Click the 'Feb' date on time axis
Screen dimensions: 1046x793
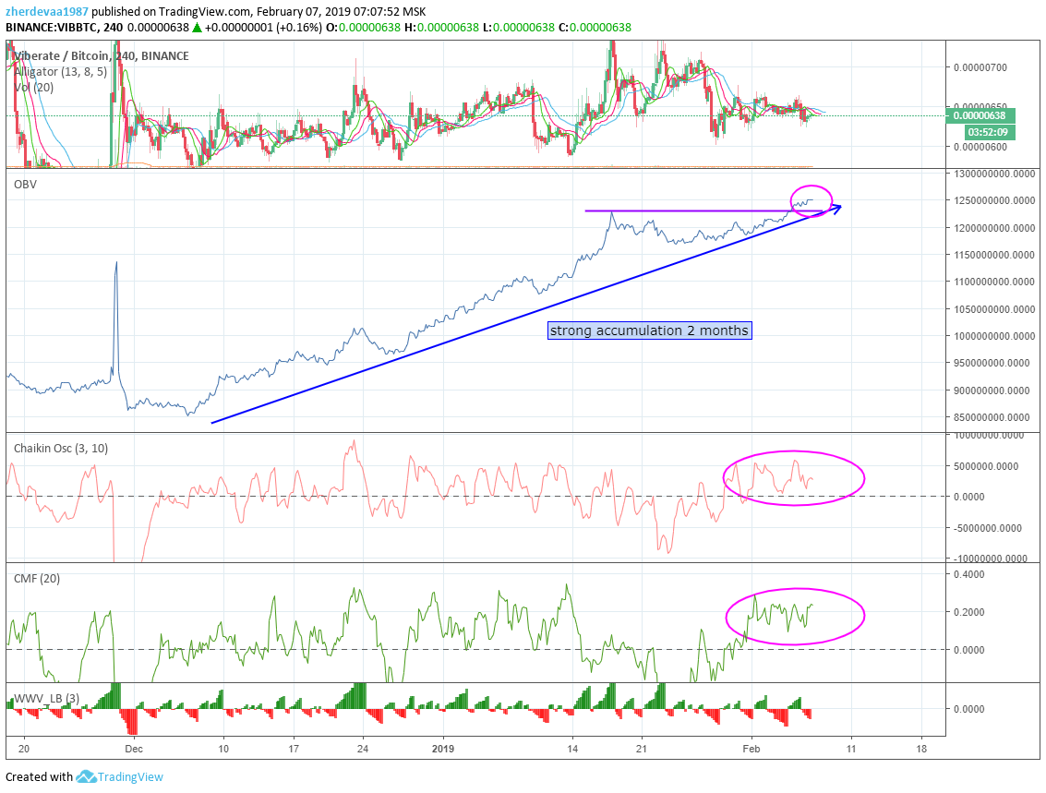tap(751, 749)
